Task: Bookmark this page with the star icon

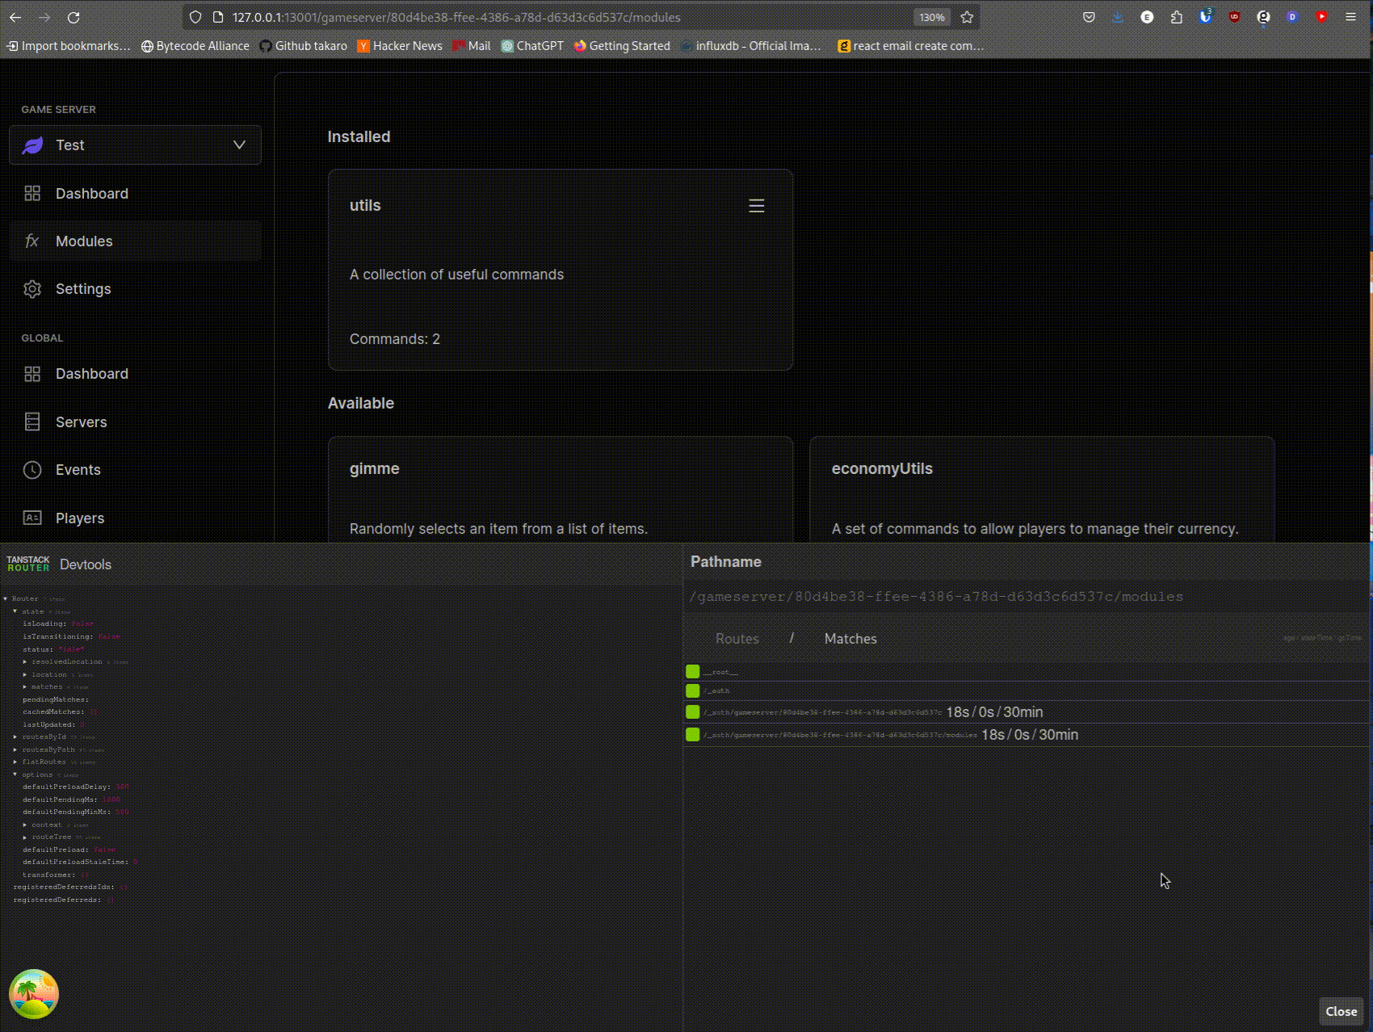Action: click(967, 17)
